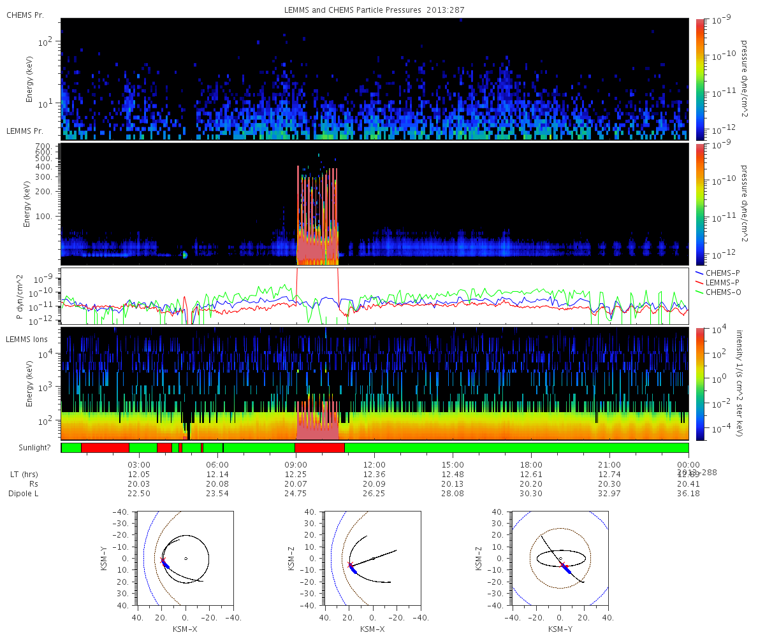Image resolution: width=765 pixels, height=637 pixels.
Task: Click the red Sunlight bar segment near 09:00
Action: [x=320, y=448]
